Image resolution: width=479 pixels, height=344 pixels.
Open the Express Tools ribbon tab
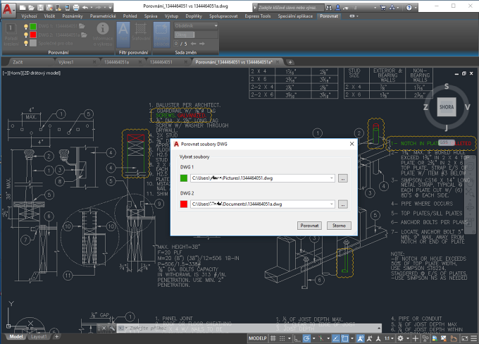point(258,16)
